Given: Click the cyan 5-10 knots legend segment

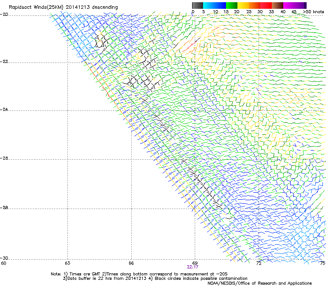Looking at the screenshot, I should [x=209, y=5].
